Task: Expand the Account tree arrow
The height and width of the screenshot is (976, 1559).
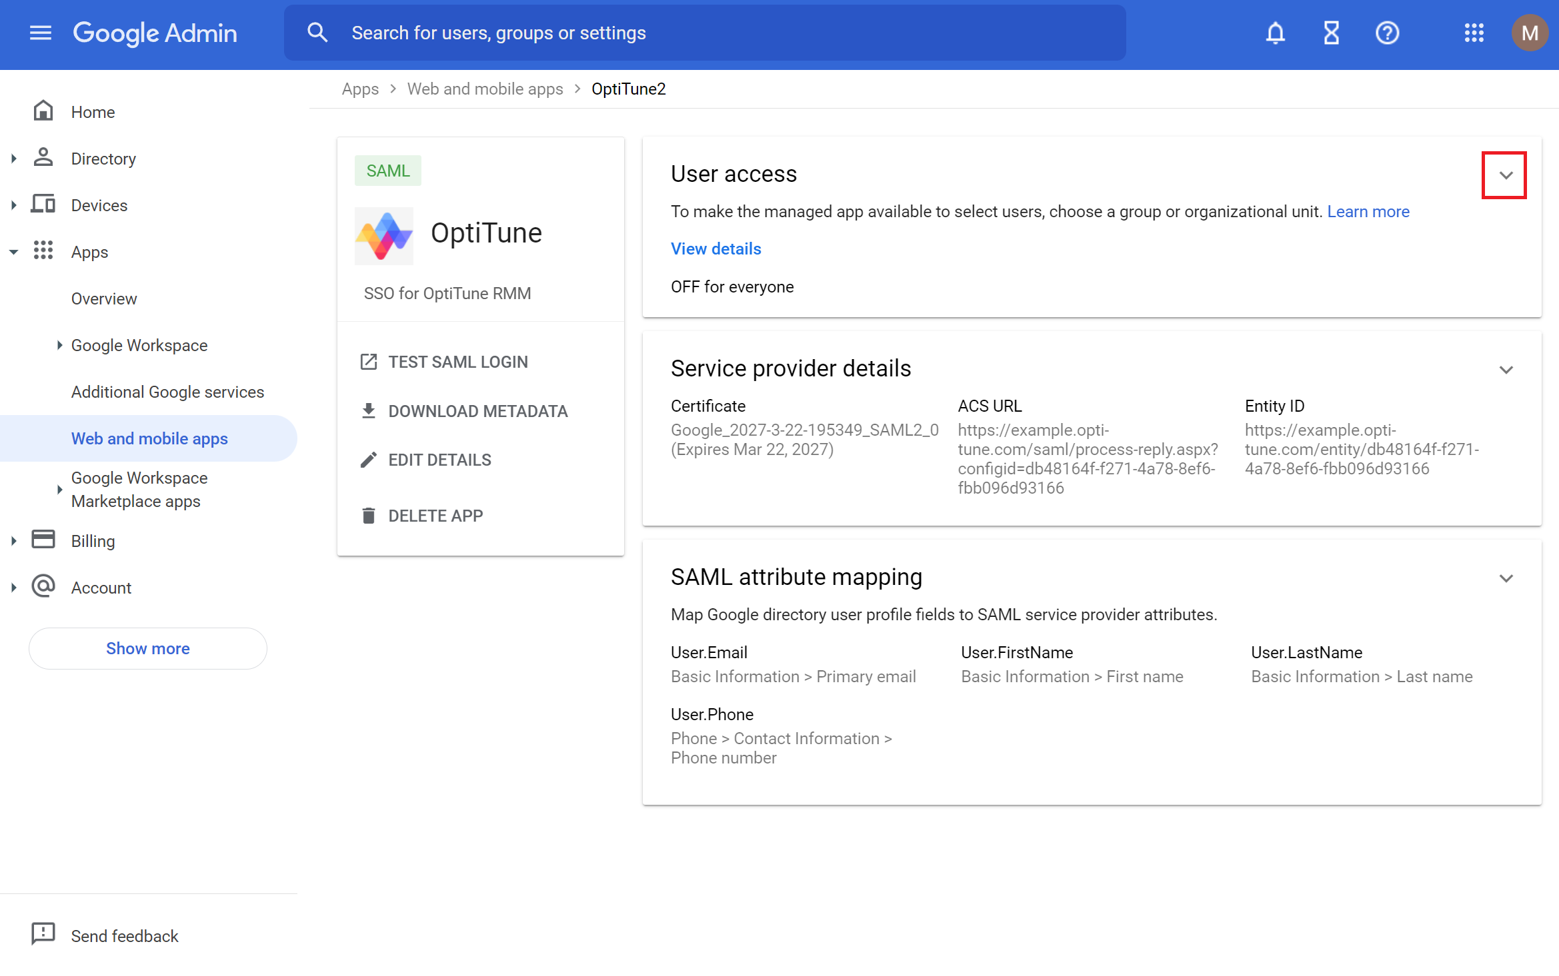Action: coord(14,588)
